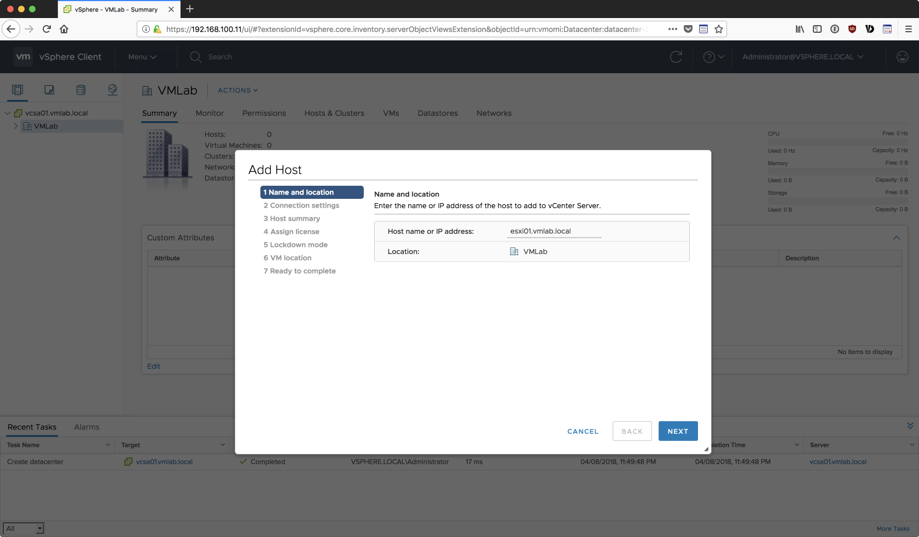Click the Host name or IP address field
Screen dimensions: 919x537
point(554,231)
